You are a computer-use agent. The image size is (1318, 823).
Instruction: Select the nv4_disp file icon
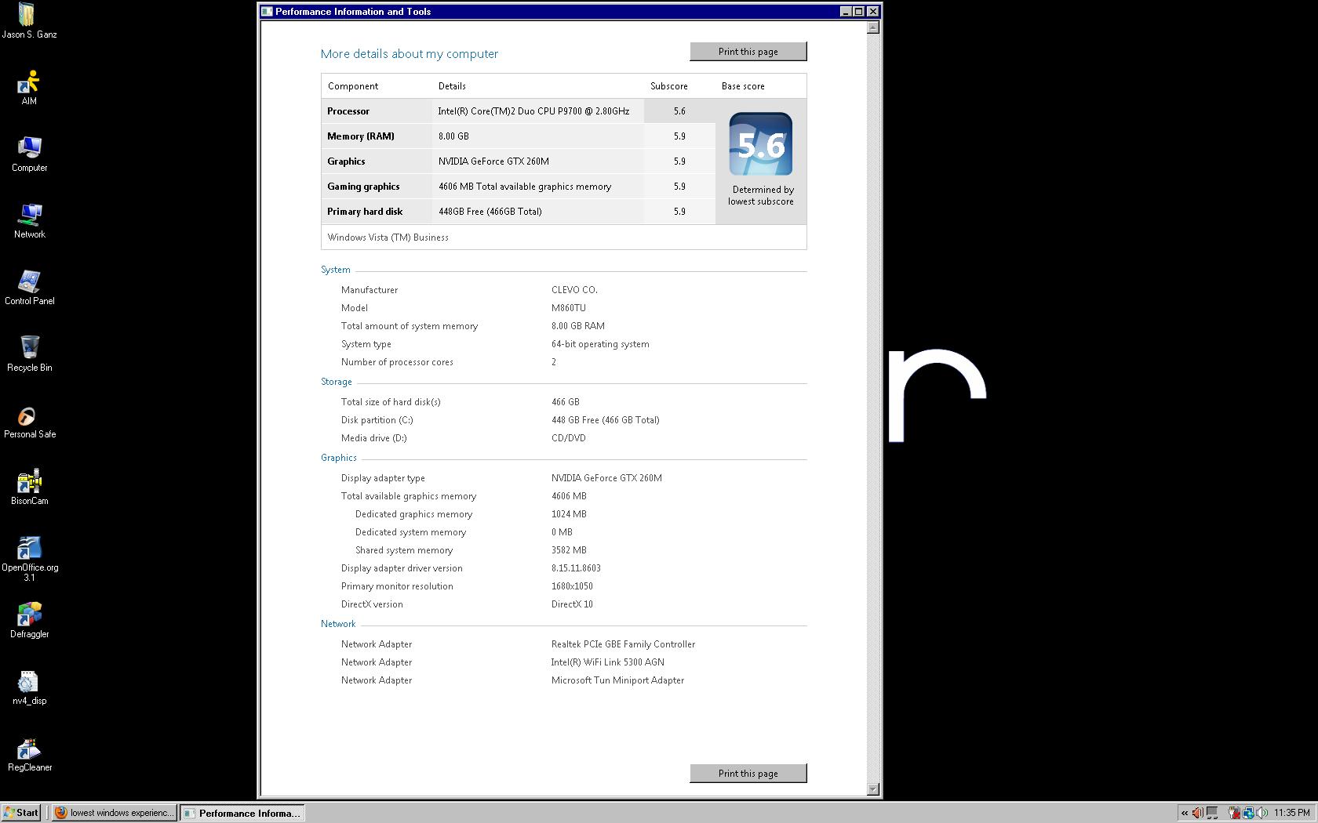tap(29, 687)
